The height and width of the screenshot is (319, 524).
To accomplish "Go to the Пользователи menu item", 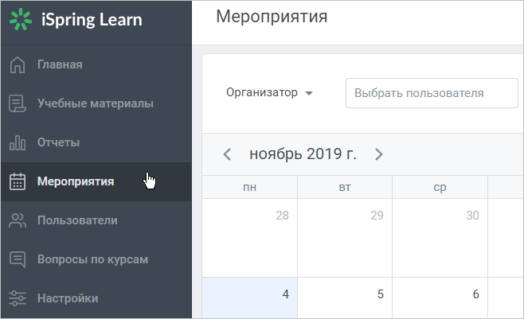I will pos(96,220).
